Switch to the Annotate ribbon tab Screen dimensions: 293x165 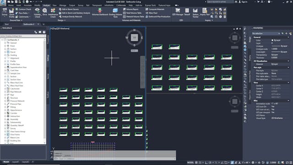(x=27, y=5)
